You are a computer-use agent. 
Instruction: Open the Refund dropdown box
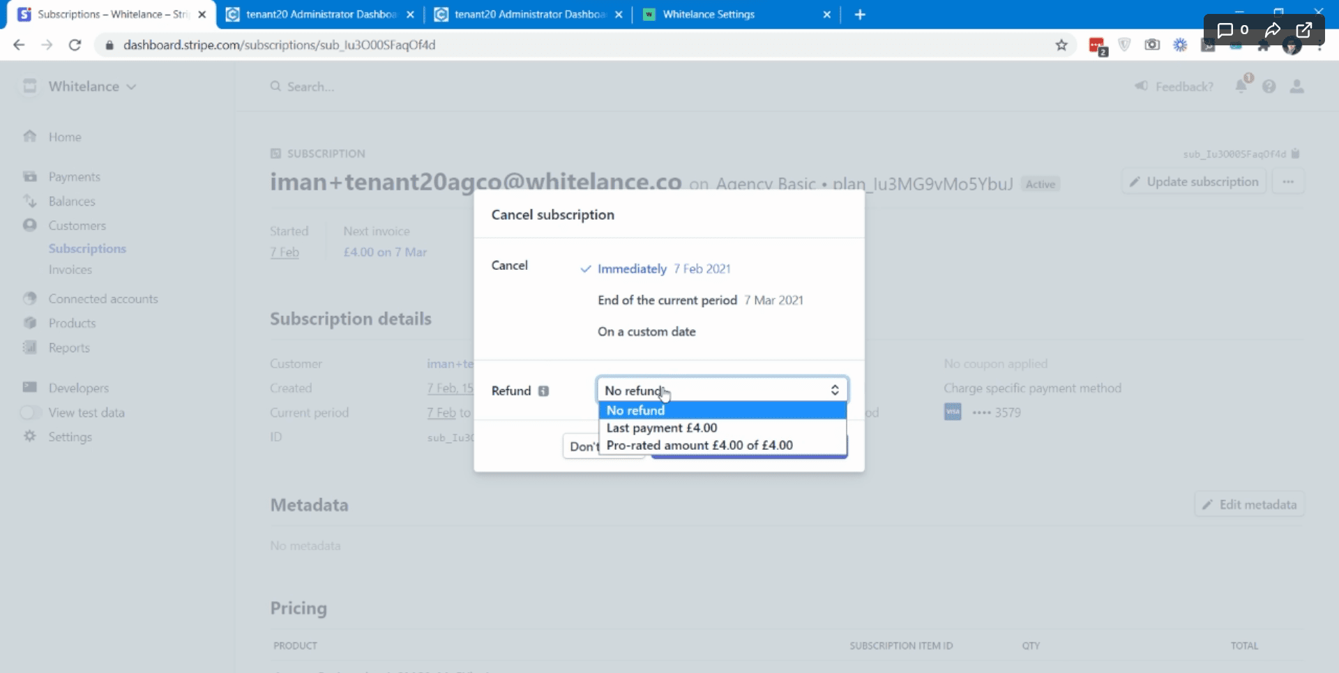(722, 390)
